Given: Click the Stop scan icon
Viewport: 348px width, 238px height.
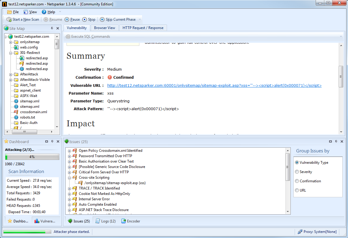Looking at the screenshot, I should click(x=85, y=19).
